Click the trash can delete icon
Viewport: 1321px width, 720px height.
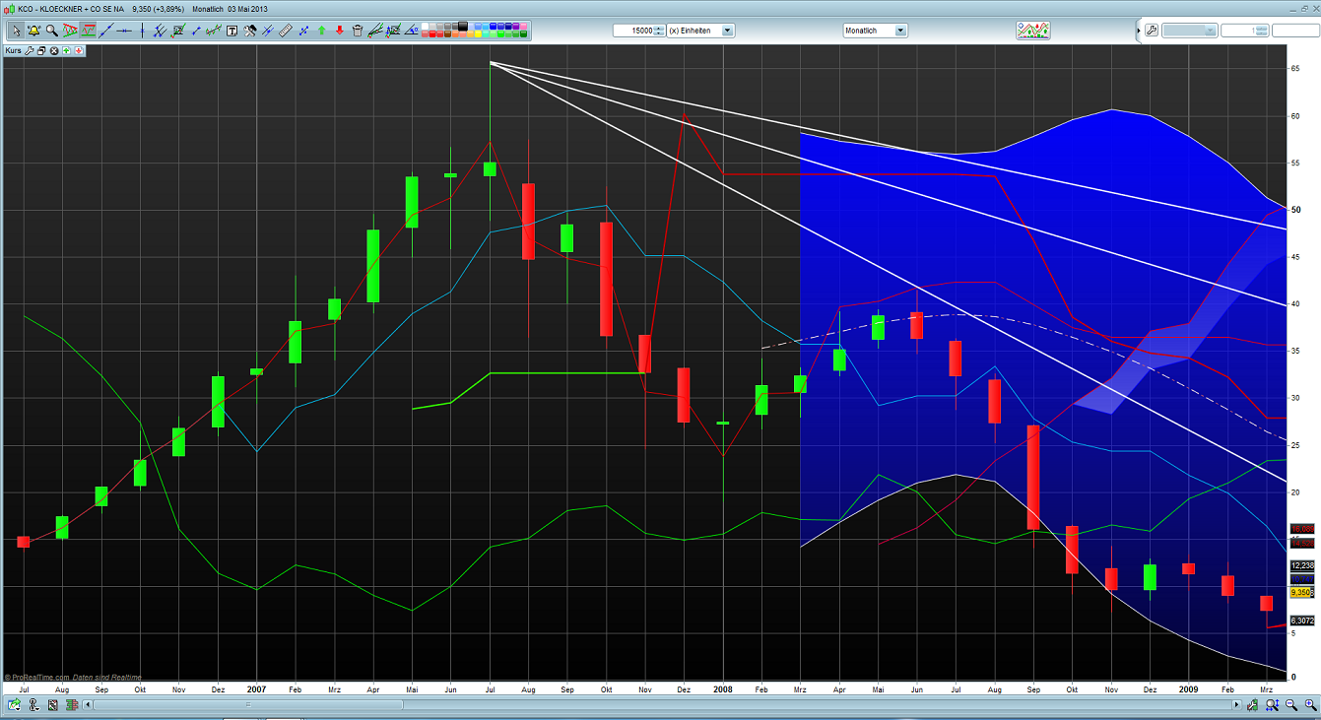click(x=357, y=31)
